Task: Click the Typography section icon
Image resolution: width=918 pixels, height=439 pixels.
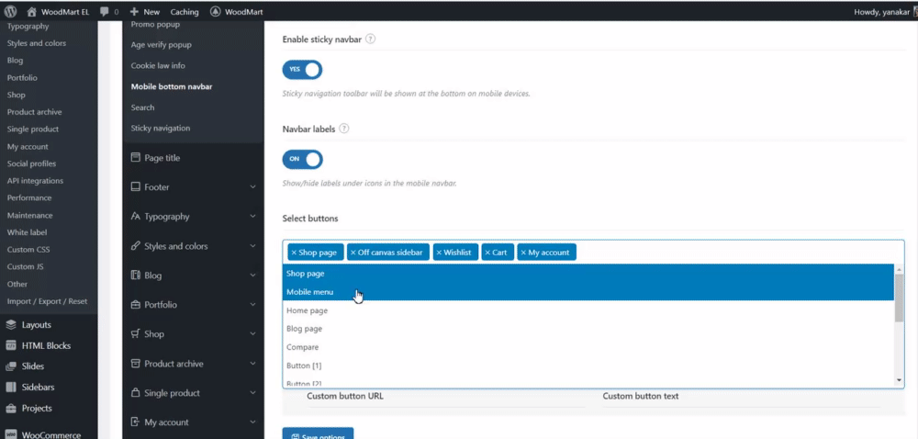Action: (136, 217)
